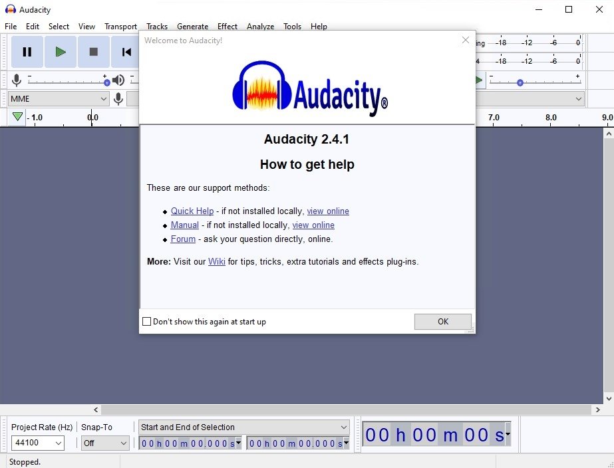Open the Generate menu
Viewport: 614px width, 468px height.
pos(193,26)
